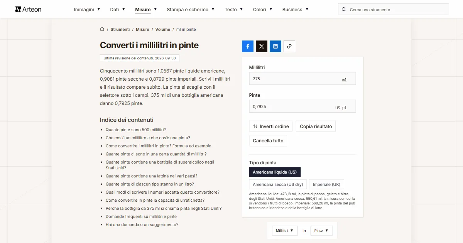The height and width of the screenshot is (243, 463).
Task: Open 'Perché la bottiglia da 375 ml' link
Action: tap(164, 208)
